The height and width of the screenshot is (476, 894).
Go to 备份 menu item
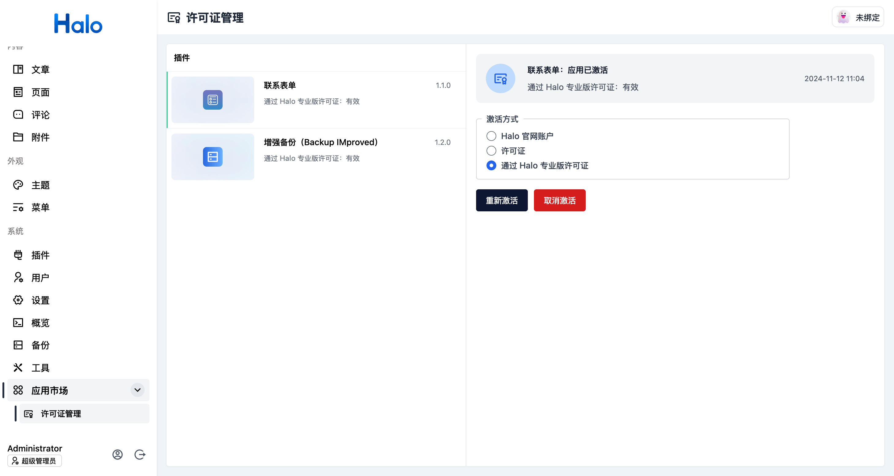78,345
